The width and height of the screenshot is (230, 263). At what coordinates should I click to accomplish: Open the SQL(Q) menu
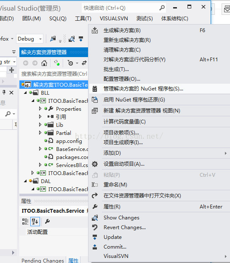(58, 19)
